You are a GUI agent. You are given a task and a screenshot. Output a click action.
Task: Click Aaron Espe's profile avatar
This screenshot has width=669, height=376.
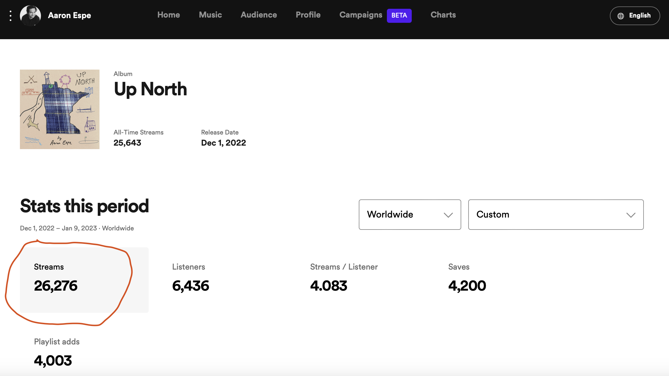(30, 15)
